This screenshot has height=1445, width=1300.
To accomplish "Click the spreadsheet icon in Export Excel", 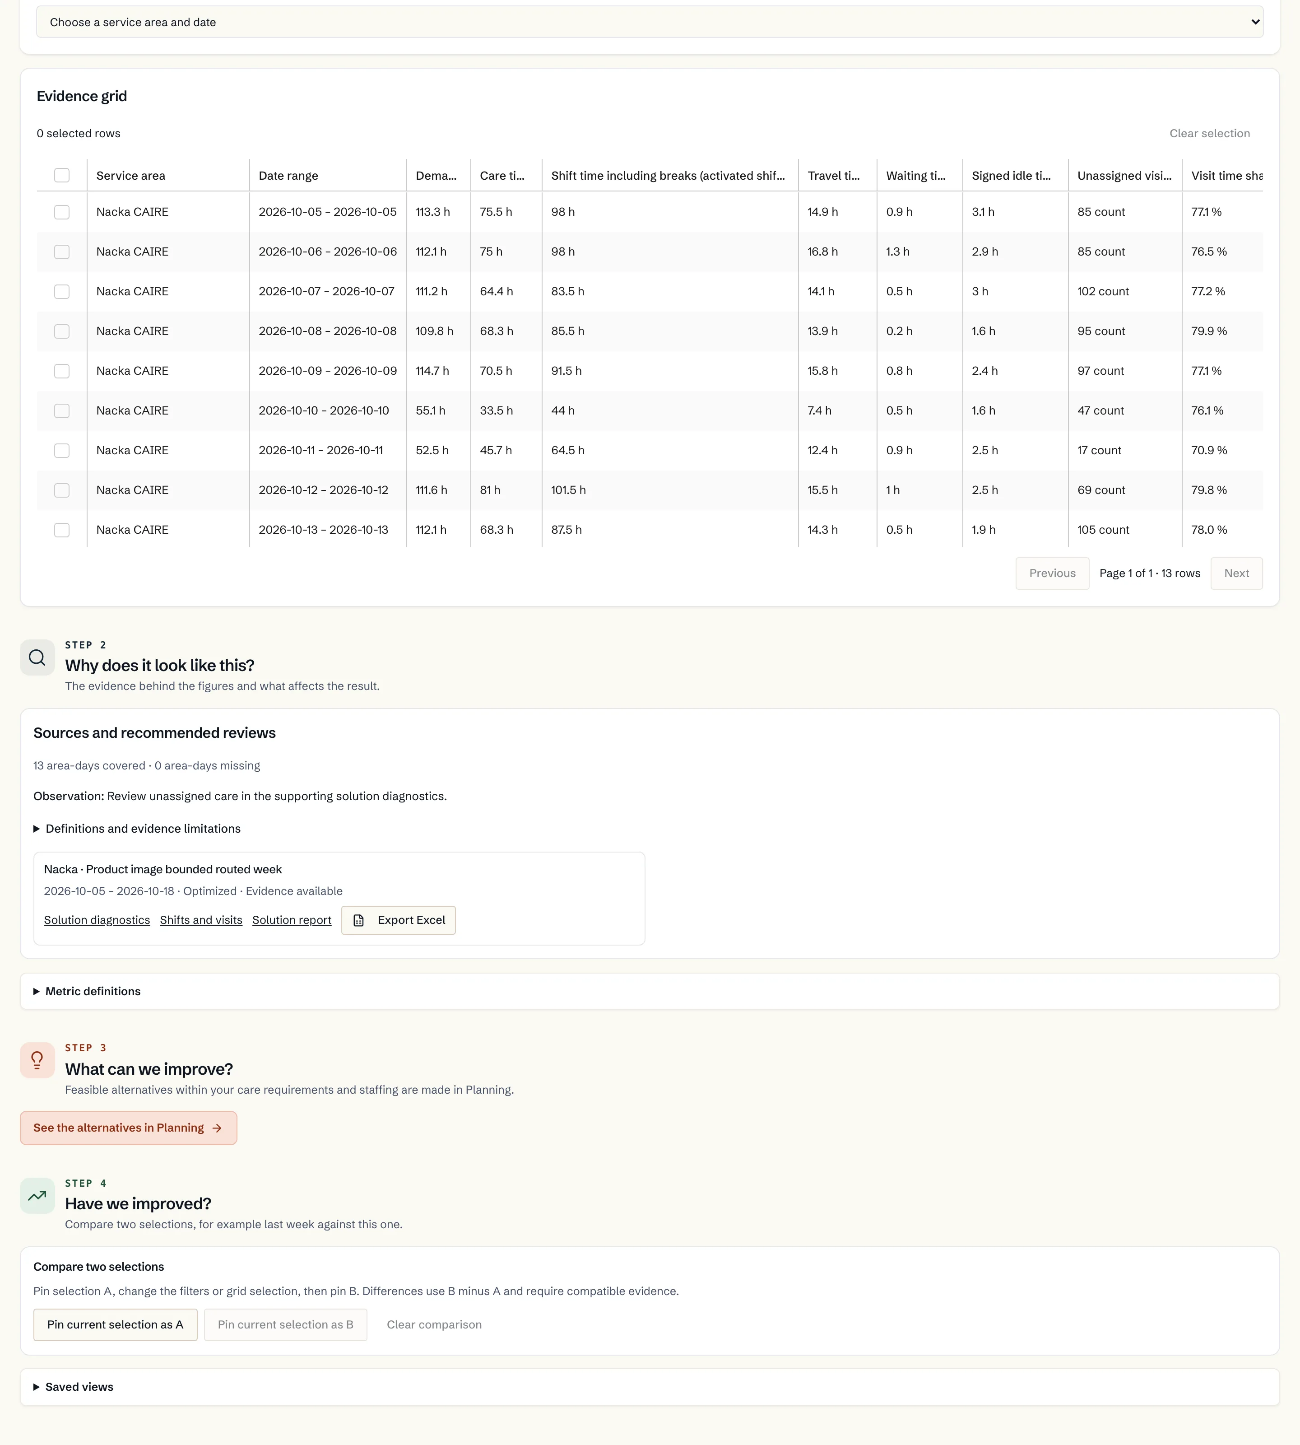I will click(x=358, y=920).
